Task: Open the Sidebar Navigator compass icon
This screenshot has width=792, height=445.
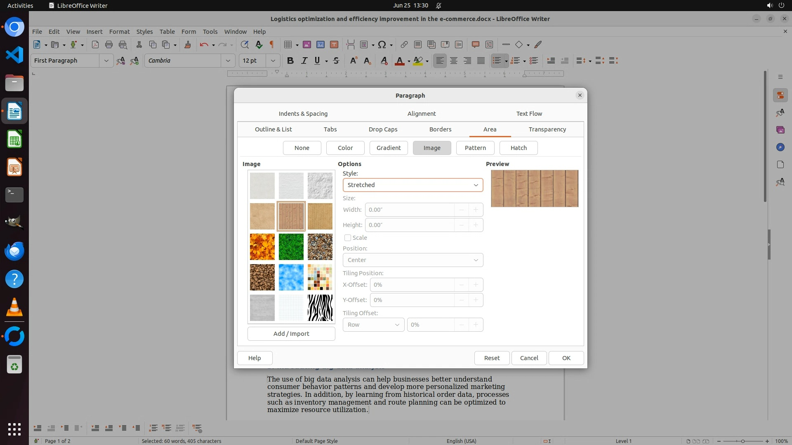Action: [780, 147]
